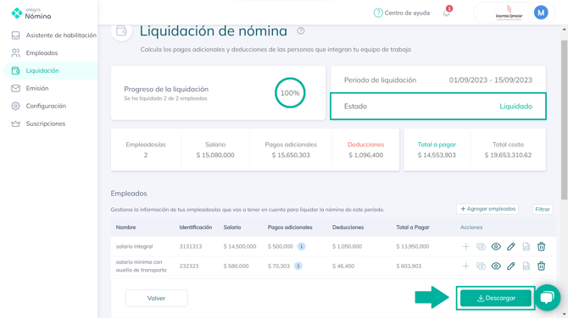Edit salario mínimo row with pencil icon
The width and height of the screenshot is (568, 318).
(x=510, y=266)
